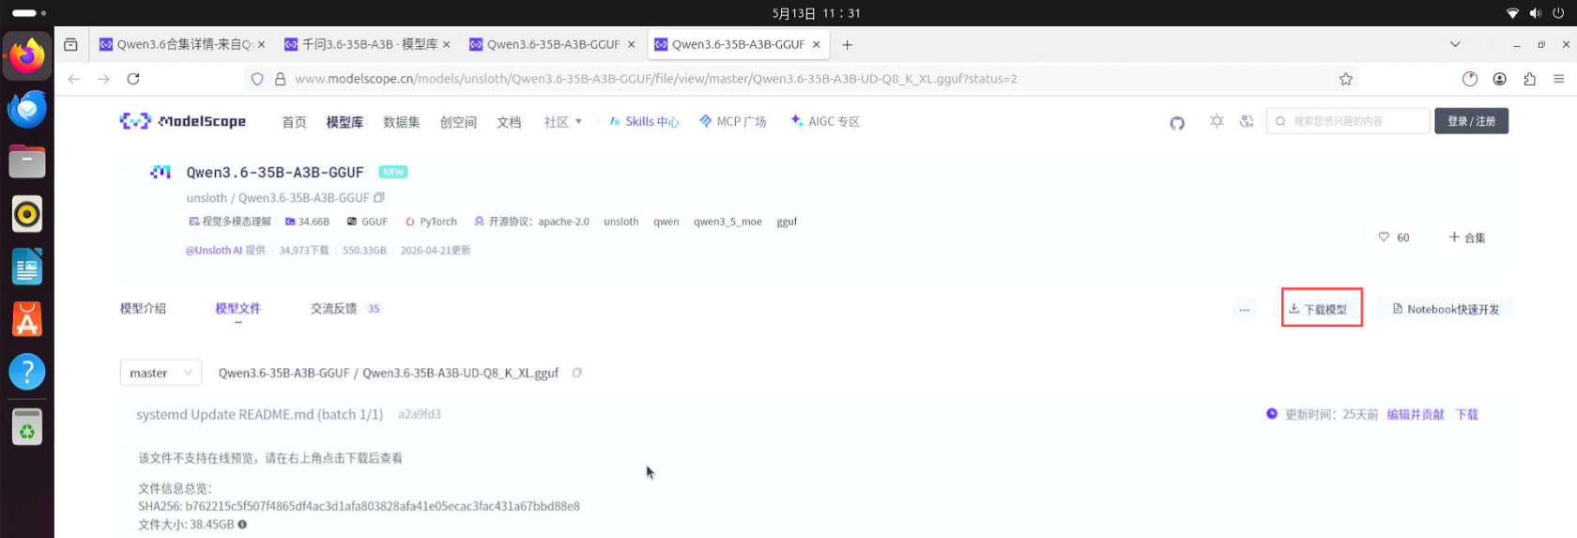
Task: Open the Firefox account icon
Action: [x=1500, y=79]
